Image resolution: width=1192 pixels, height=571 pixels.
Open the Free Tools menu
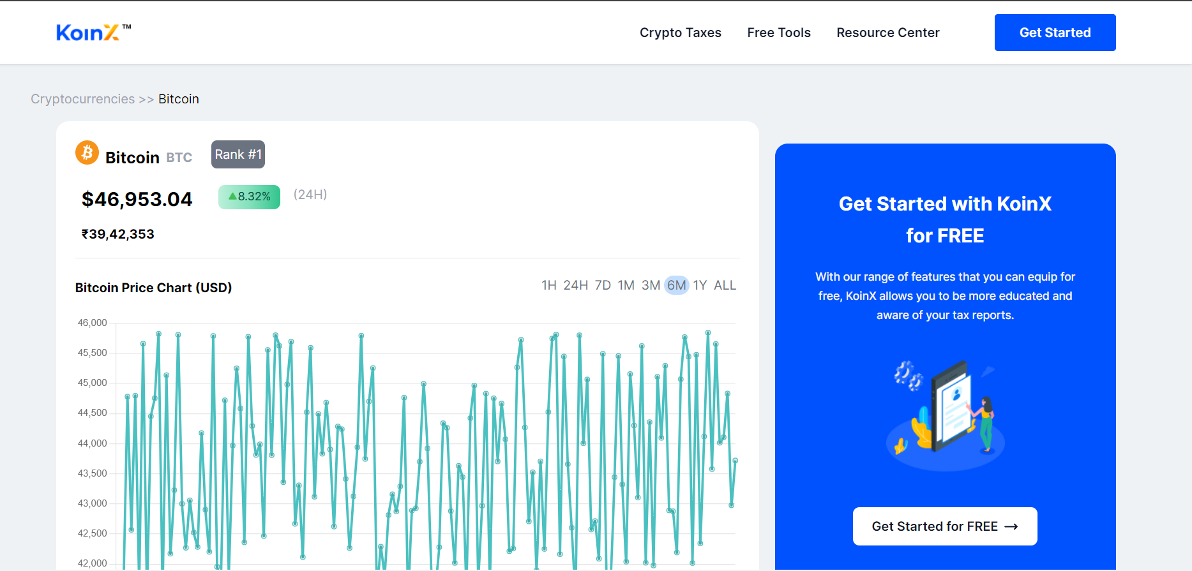coord(779,33)
